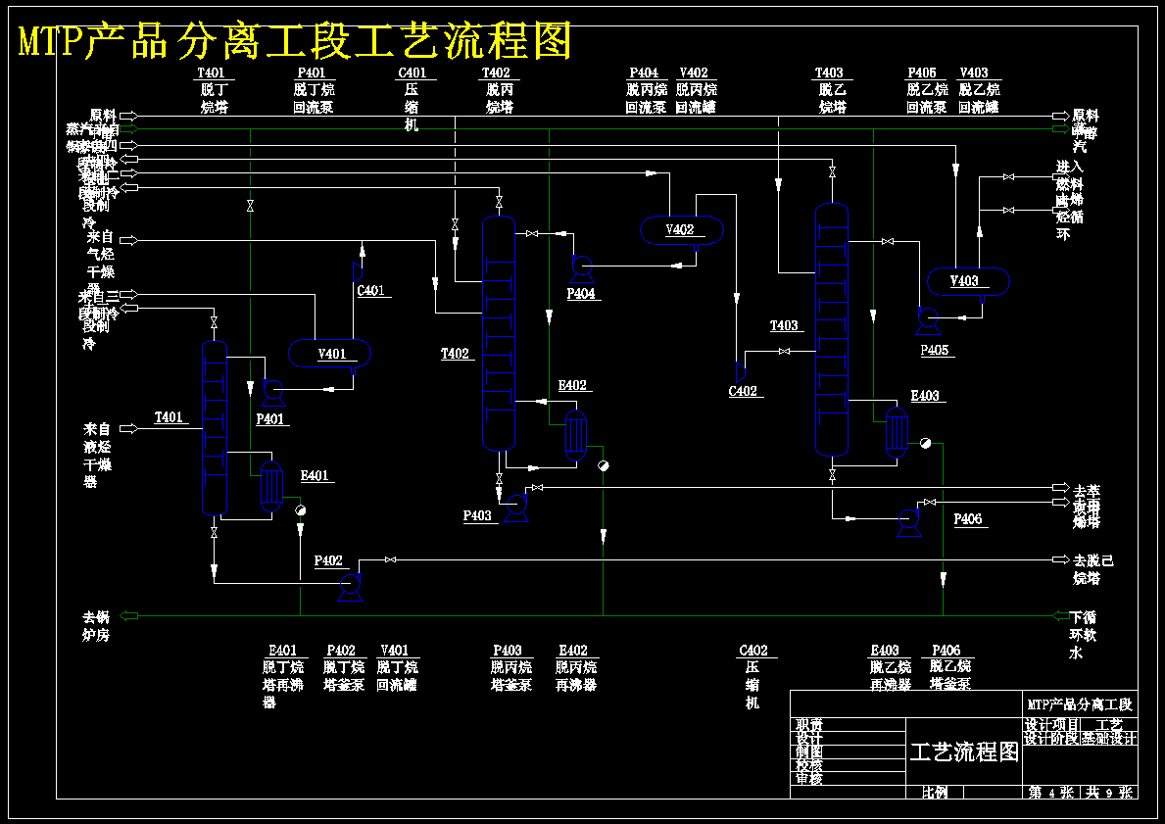Select the P406 脱乙烷塔釜泵 legend text
Image resolution: width=1165 pixels, height=824 pixels.
[949, 667]
